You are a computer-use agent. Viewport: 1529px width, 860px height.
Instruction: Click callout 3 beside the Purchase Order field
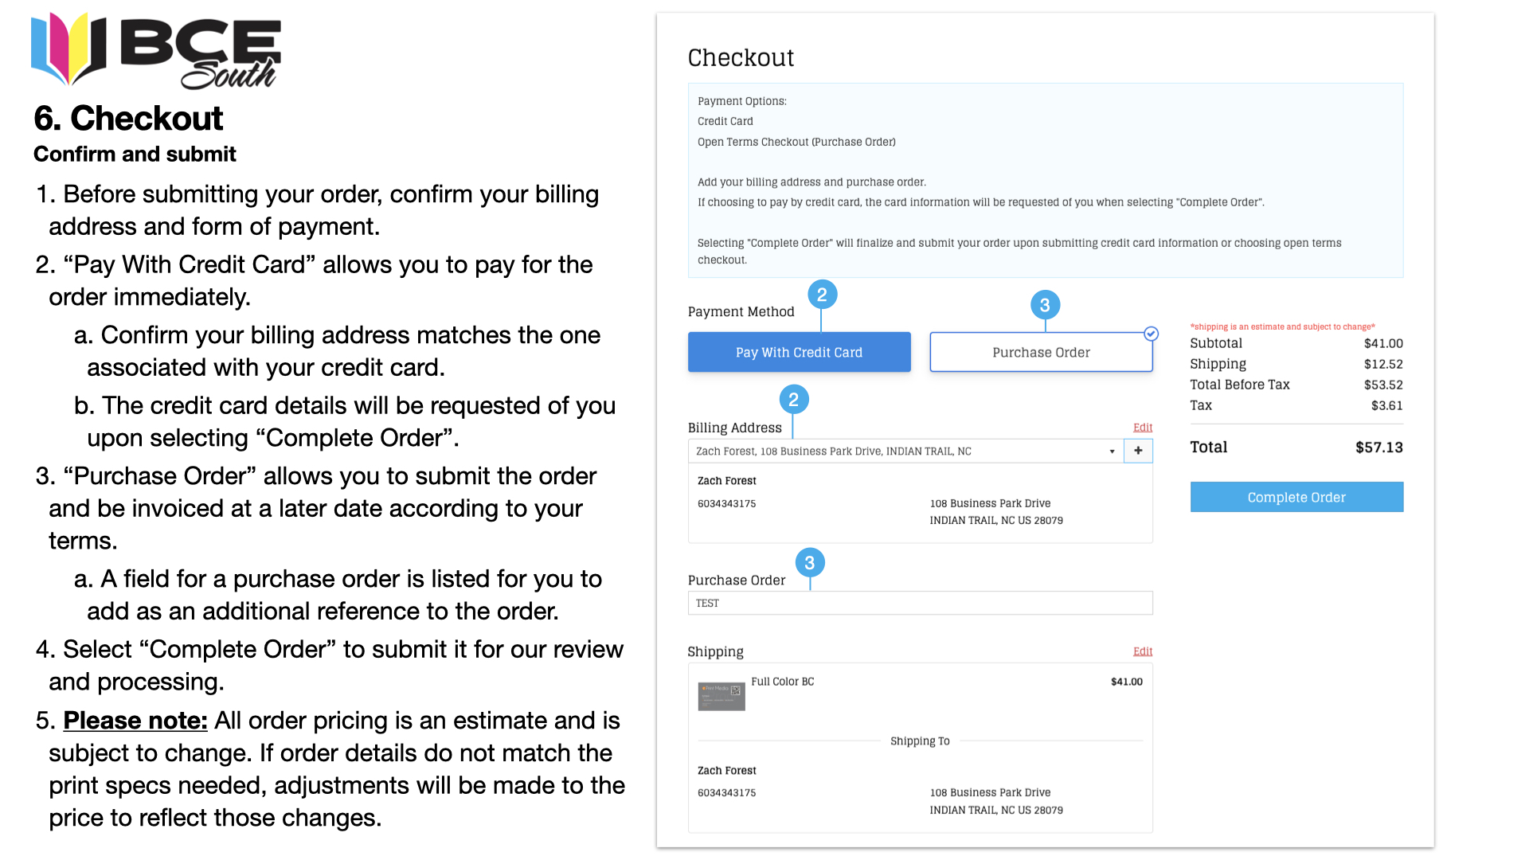tap(810, 563)
